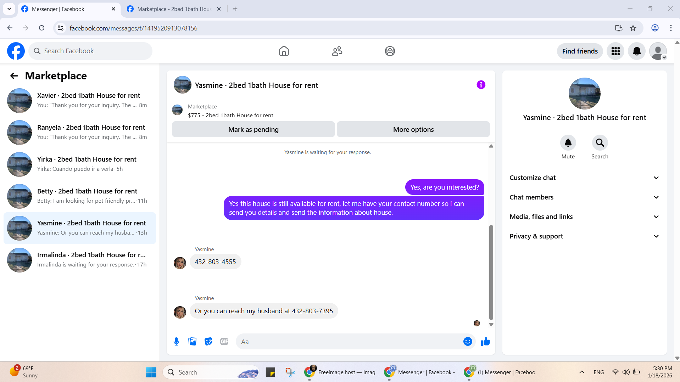Close the Marketplace browser tab
Image resolution: width=680 pixels, height=382 pixels.
219,9
